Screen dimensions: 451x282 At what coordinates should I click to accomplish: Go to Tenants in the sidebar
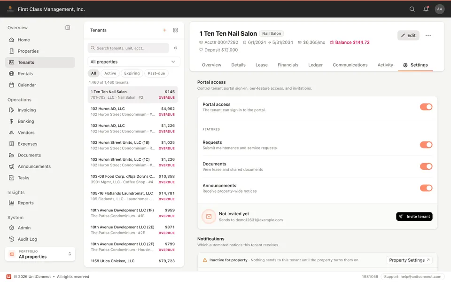(40, 63)
